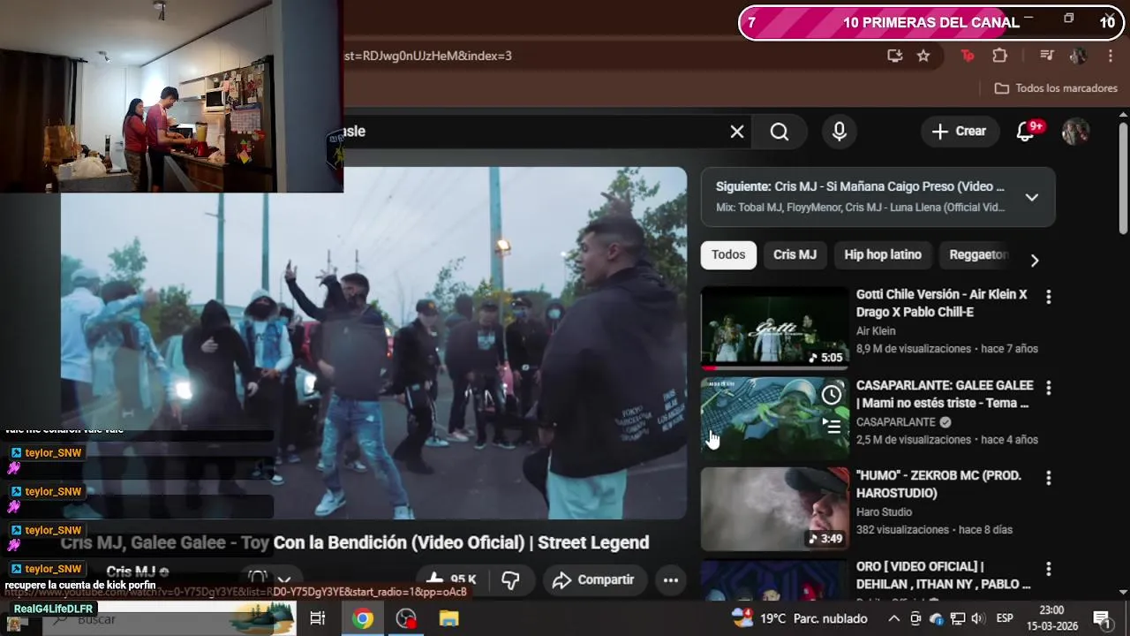Click the browser address bar URL
The height and width of the screenshot is (636, 1130).
(428, 56)
